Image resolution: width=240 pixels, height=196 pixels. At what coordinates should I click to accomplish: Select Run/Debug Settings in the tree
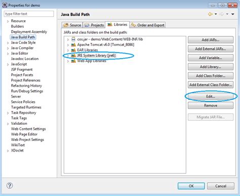point(27,91)
